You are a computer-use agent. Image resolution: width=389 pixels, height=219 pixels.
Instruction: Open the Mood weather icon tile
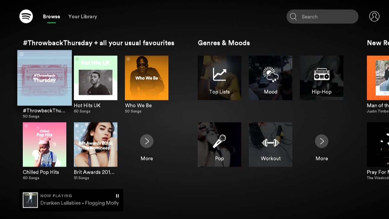pyautogui.click(x=270, y=78)
